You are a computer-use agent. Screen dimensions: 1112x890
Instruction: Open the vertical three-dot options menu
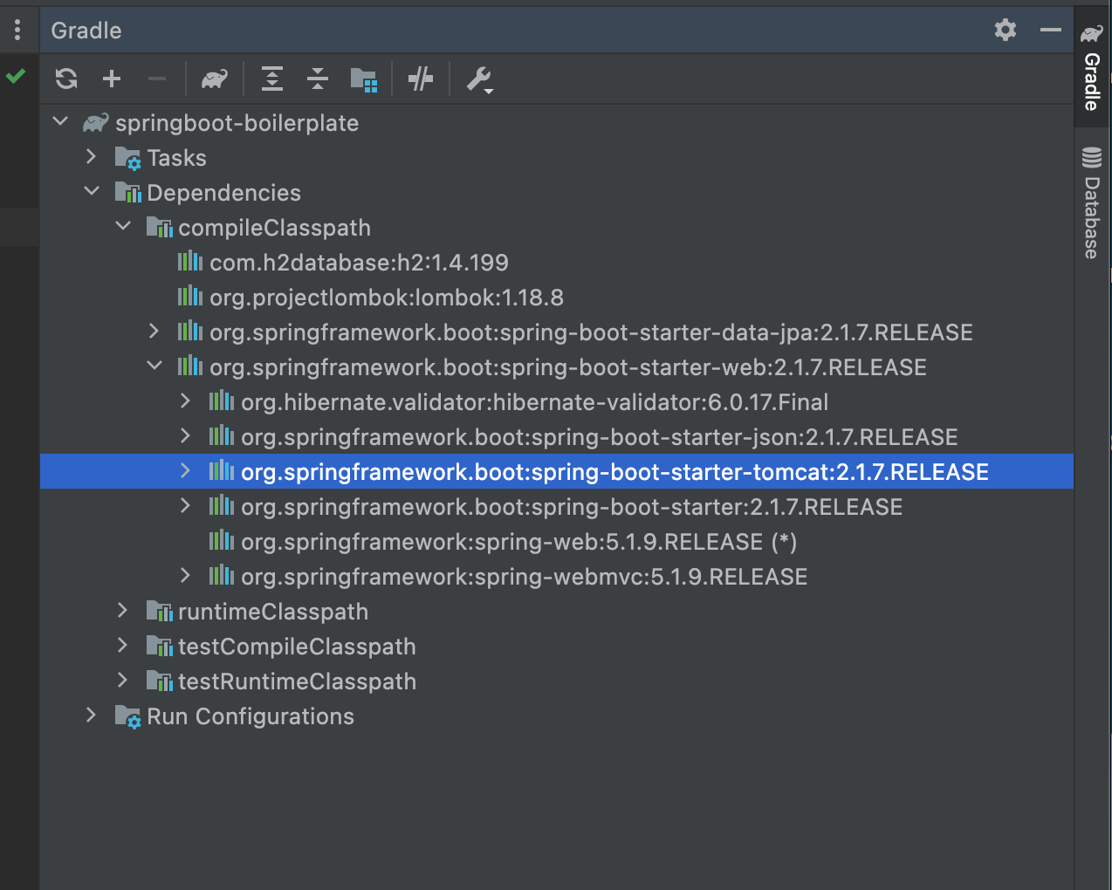pos(17,30)
